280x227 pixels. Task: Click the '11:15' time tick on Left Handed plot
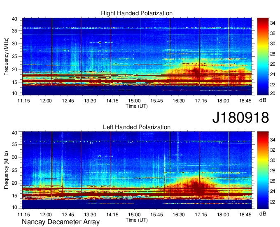pyautogui.click(x=23, y=215)
